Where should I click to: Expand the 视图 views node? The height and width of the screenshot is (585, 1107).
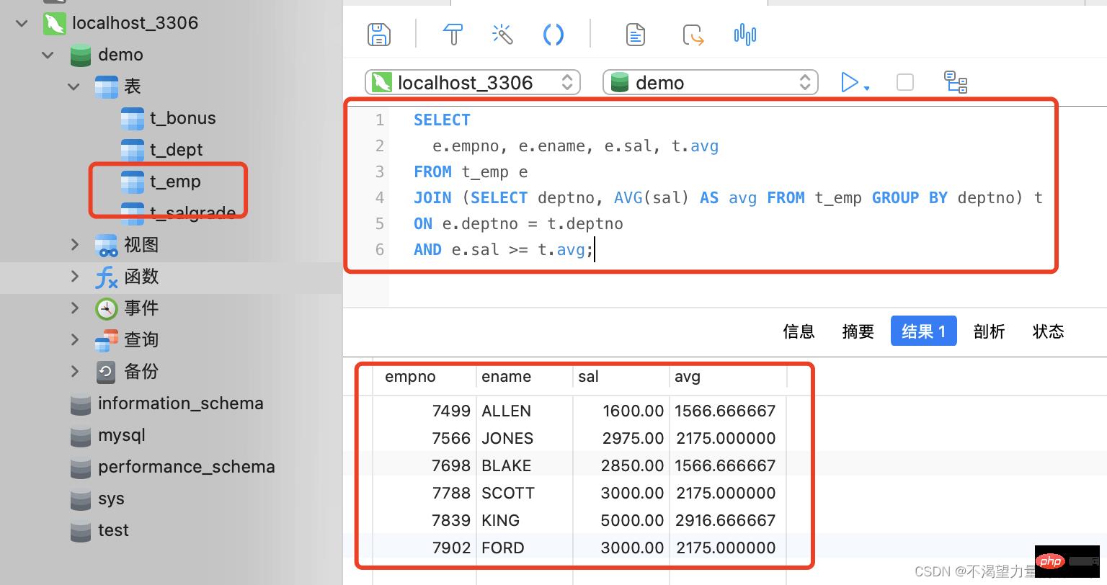(75, 245)
